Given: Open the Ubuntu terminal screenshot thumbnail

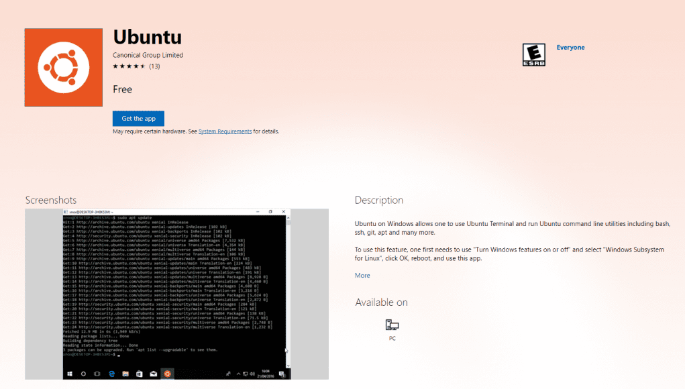Looking at the screenshot, I should [x=176, y=294].
